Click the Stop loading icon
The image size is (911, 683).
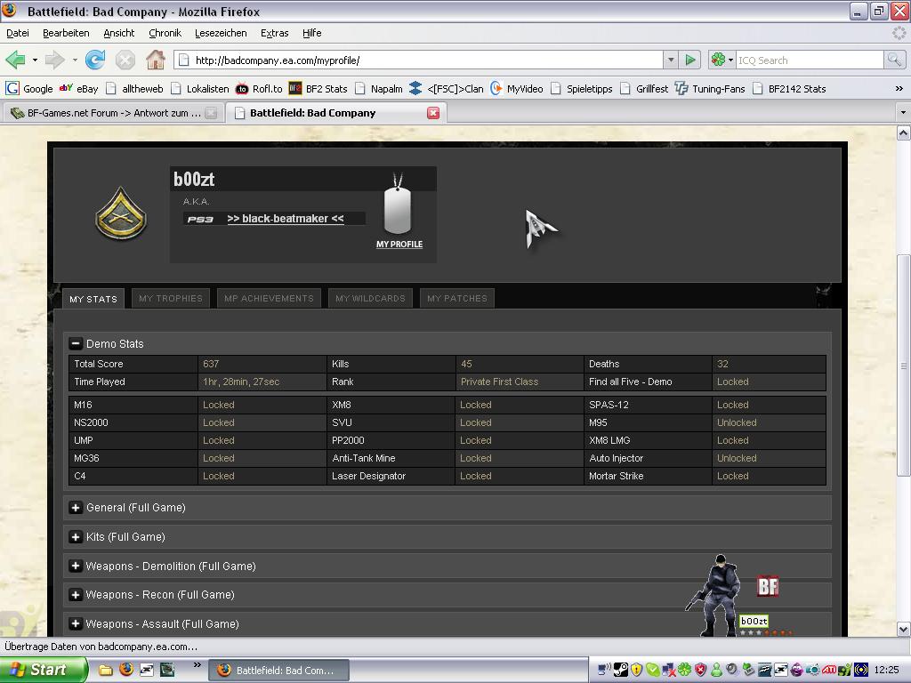[x=125, y=60]
